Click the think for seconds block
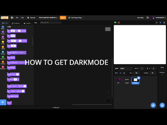The height and width of the screenshot is (125, 167). pyautogui.click(x=17, y=41)
